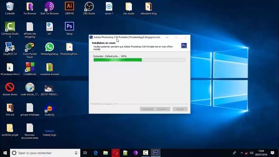Select the portfolio projet folder
The image size is (279, 157).
10,130
